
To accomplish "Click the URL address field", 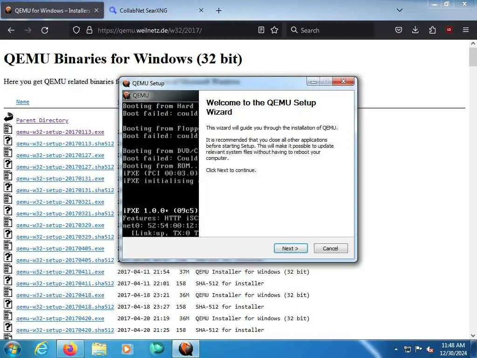I will (x=177, y=30).
